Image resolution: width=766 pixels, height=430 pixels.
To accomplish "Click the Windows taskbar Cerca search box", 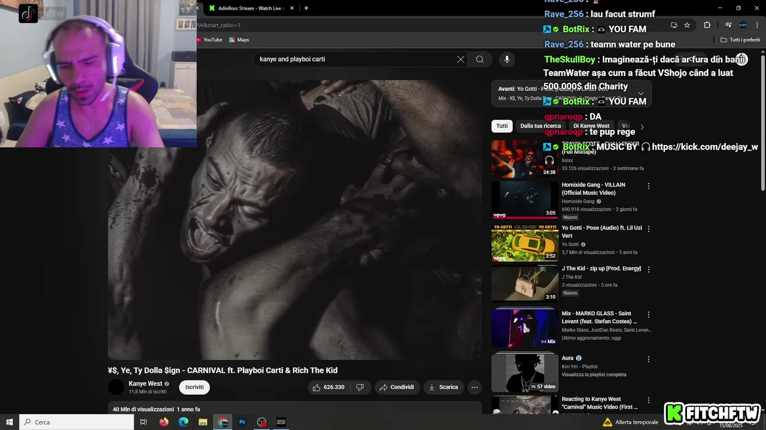I will 77,422.
